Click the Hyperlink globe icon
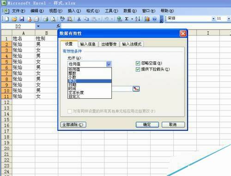The image size is (231, 176). (x=119, y=19)
